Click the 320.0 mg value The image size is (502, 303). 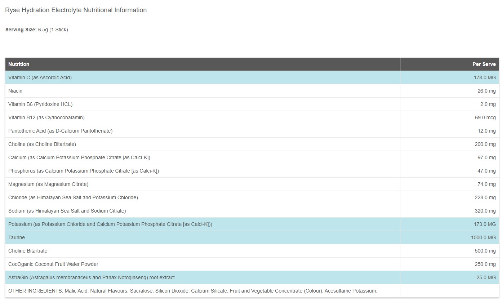click(485, 211)
